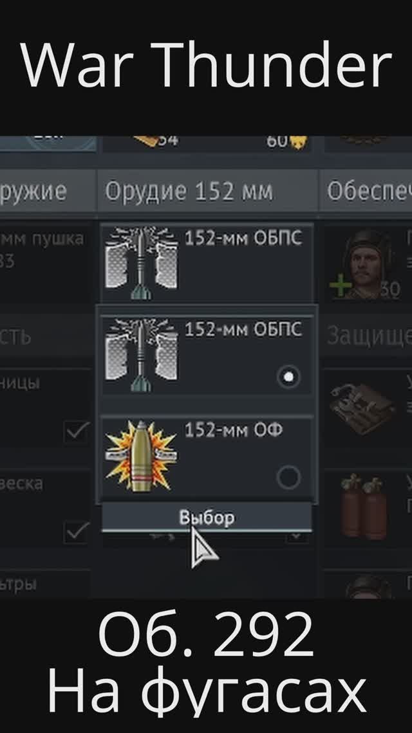Click the green plus icon on the crew portrait
Image resolution: width=412 pixels, height=733 pixels.
(341, 287)
